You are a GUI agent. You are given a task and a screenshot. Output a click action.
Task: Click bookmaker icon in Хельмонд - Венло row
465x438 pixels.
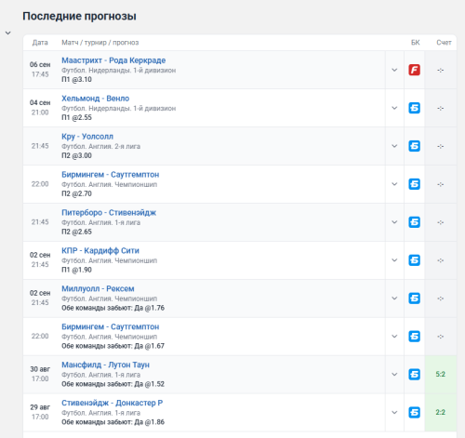(414, 108)
